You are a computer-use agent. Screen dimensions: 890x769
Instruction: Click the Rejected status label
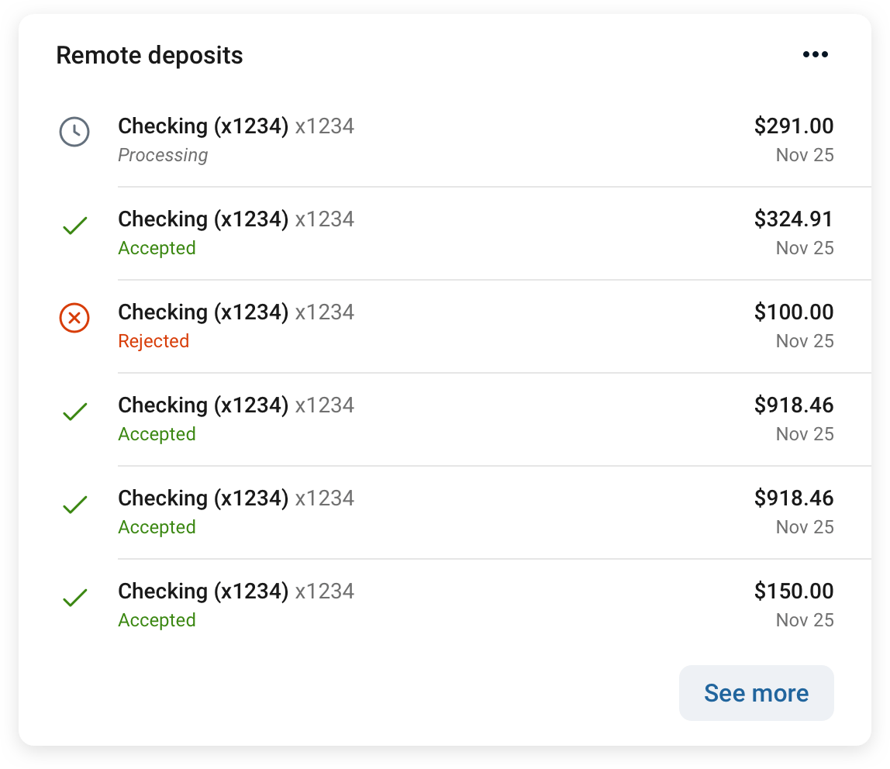tap(154, 341)
